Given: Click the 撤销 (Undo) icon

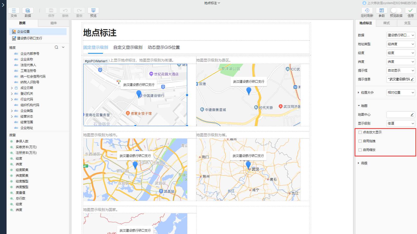Looking at the screenshot, I should coord(65,12).
